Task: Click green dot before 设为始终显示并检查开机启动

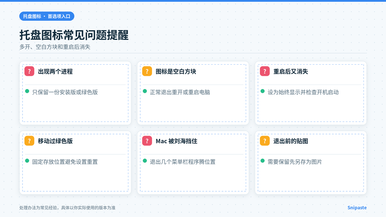Action: pos(263,91)
